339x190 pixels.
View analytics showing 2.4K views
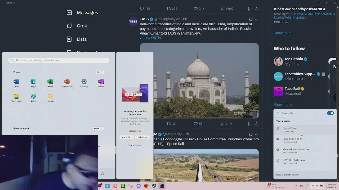[x=227, y=123]
